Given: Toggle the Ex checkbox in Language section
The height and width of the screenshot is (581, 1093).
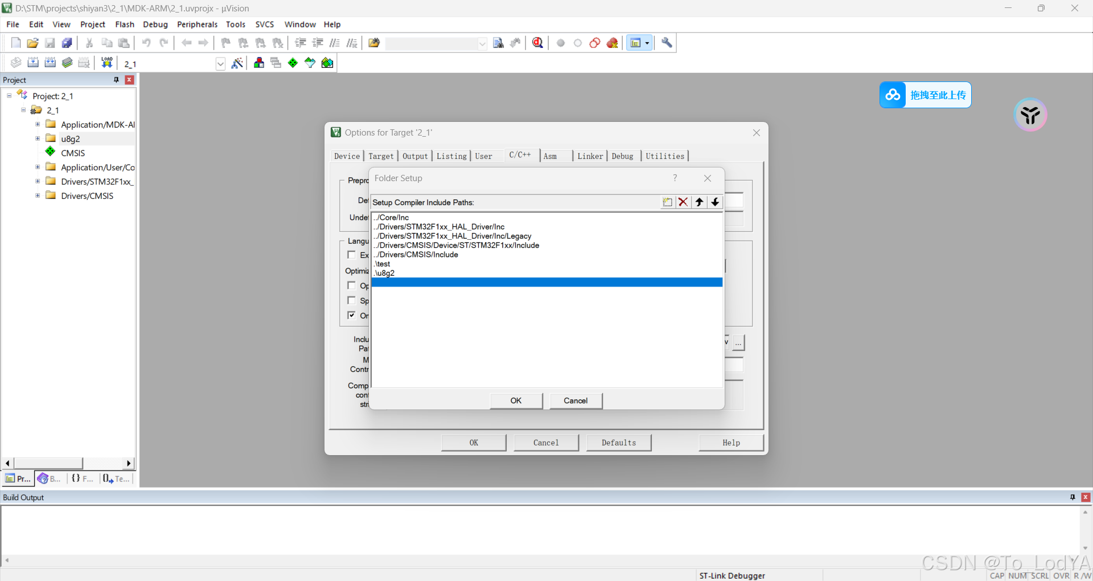Looking at the screenshot, I should click(352, 255).
